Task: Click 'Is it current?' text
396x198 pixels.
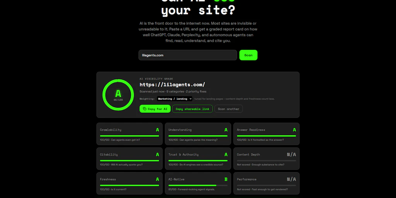Action: coord(119,189)
